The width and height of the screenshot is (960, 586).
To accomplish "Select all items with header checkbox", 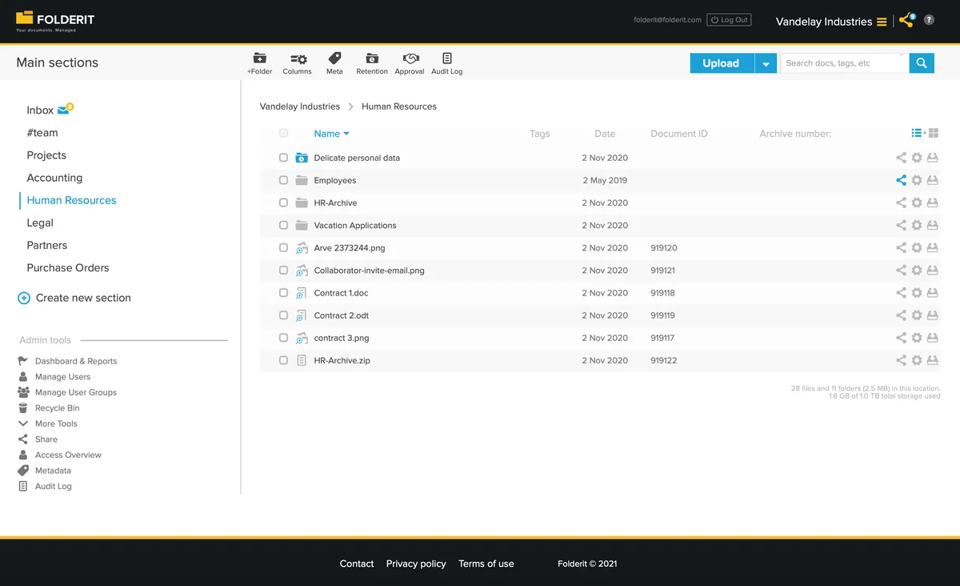I will coord(283,134).
